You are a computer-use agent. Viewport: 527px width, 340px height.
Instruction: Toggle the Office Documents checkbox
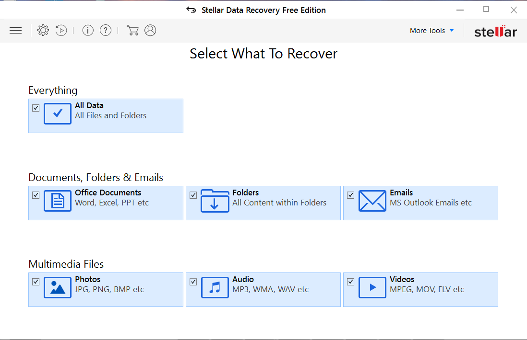pyautogui.click(x=36, y=195)
